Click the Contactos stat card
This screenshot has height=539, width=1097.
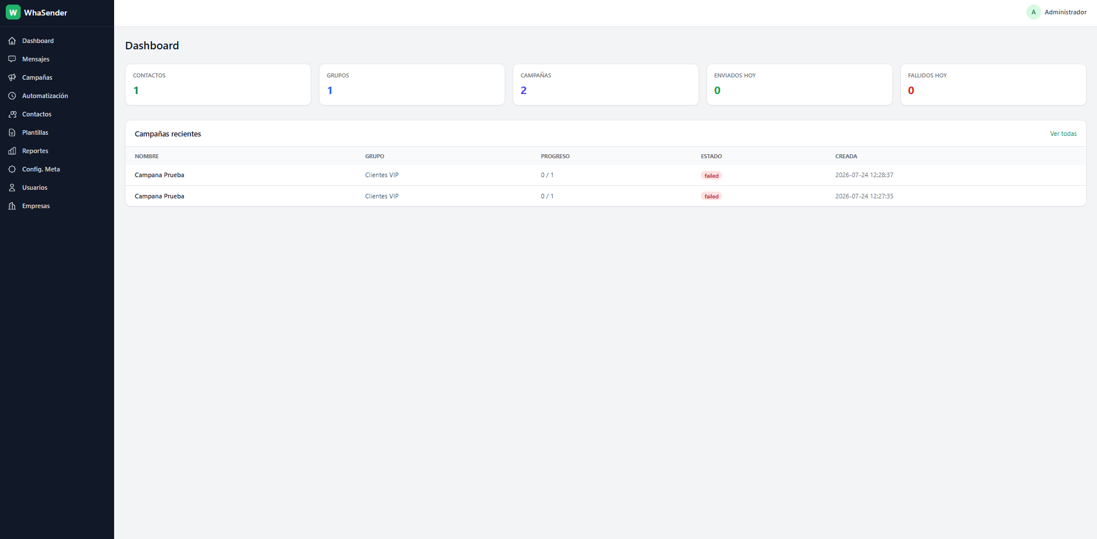218,84
